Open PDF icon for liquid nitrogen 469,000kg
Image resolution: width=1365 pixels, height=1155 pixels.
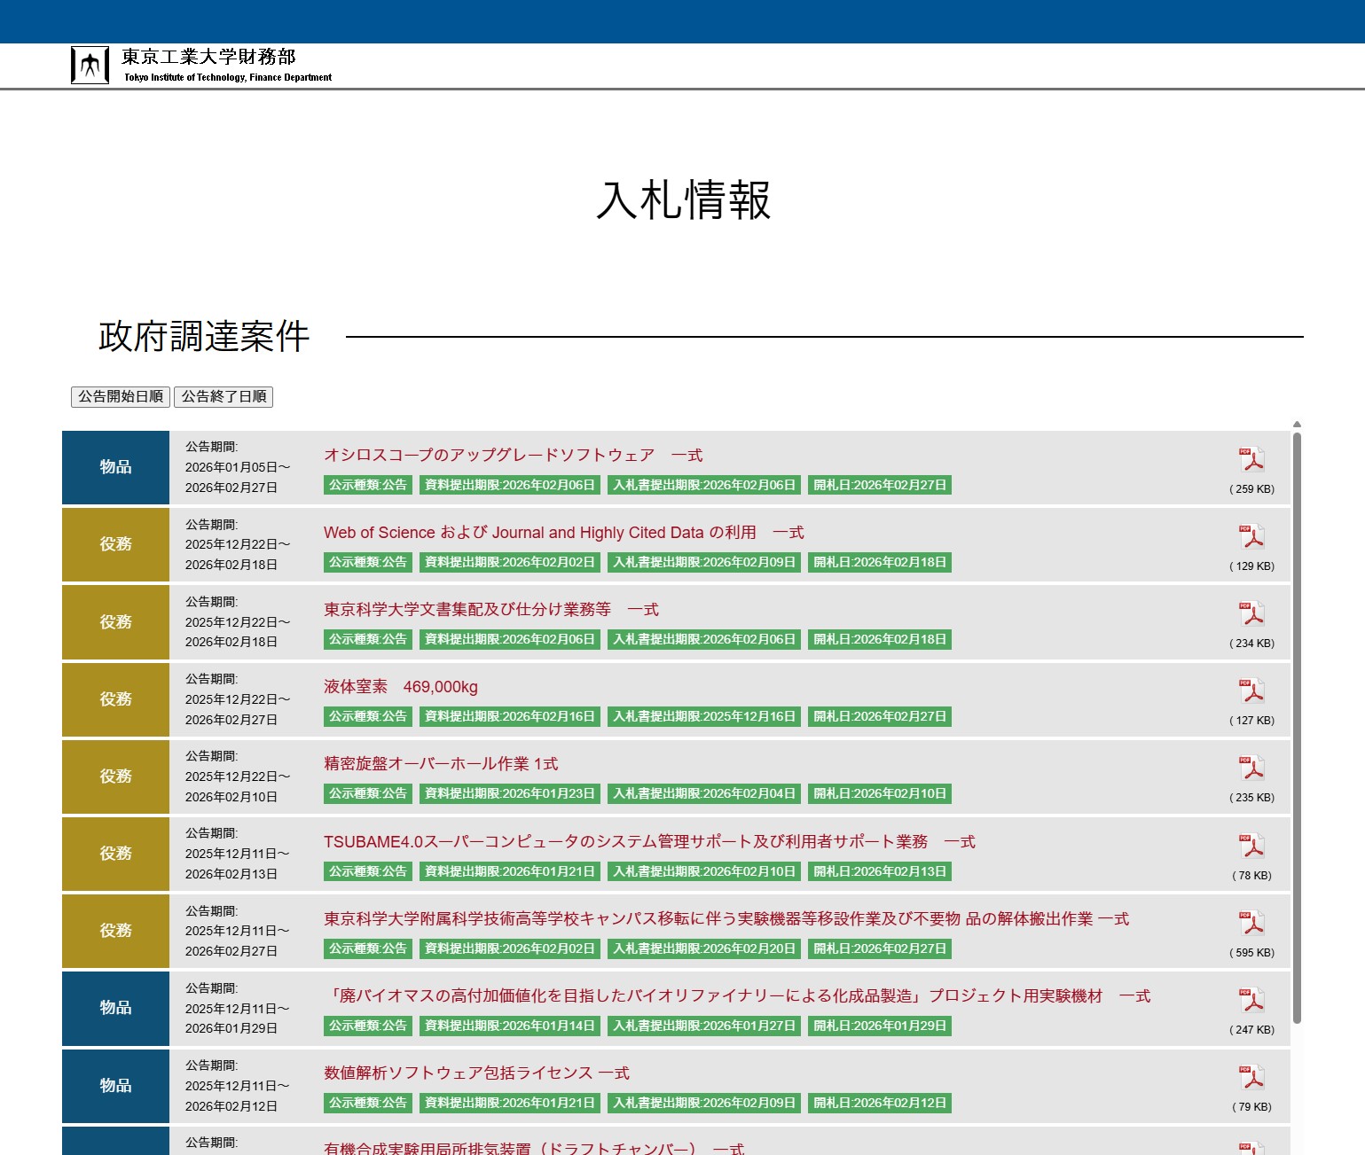point(1251,691)
